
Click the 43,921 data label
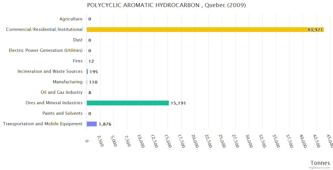(x=315, y=30)
